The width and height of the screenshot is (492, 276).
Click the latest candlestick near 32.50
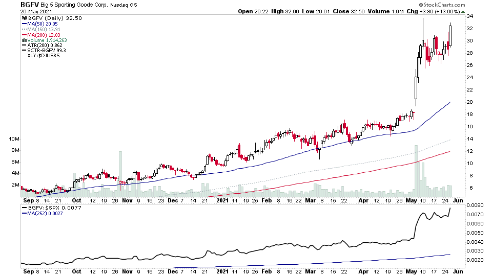coord(450,35)
